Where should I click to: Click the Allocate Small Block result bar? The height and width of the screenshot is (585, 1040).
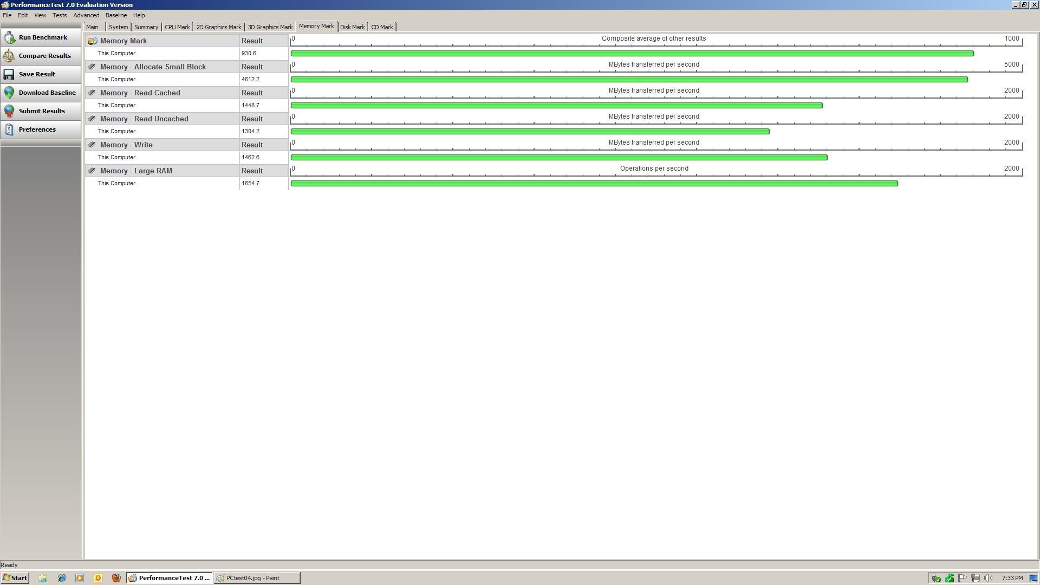click(629, 79)
